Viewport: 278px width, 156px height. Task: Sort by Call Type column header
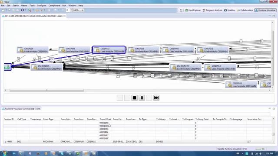(x=22, y=119)
